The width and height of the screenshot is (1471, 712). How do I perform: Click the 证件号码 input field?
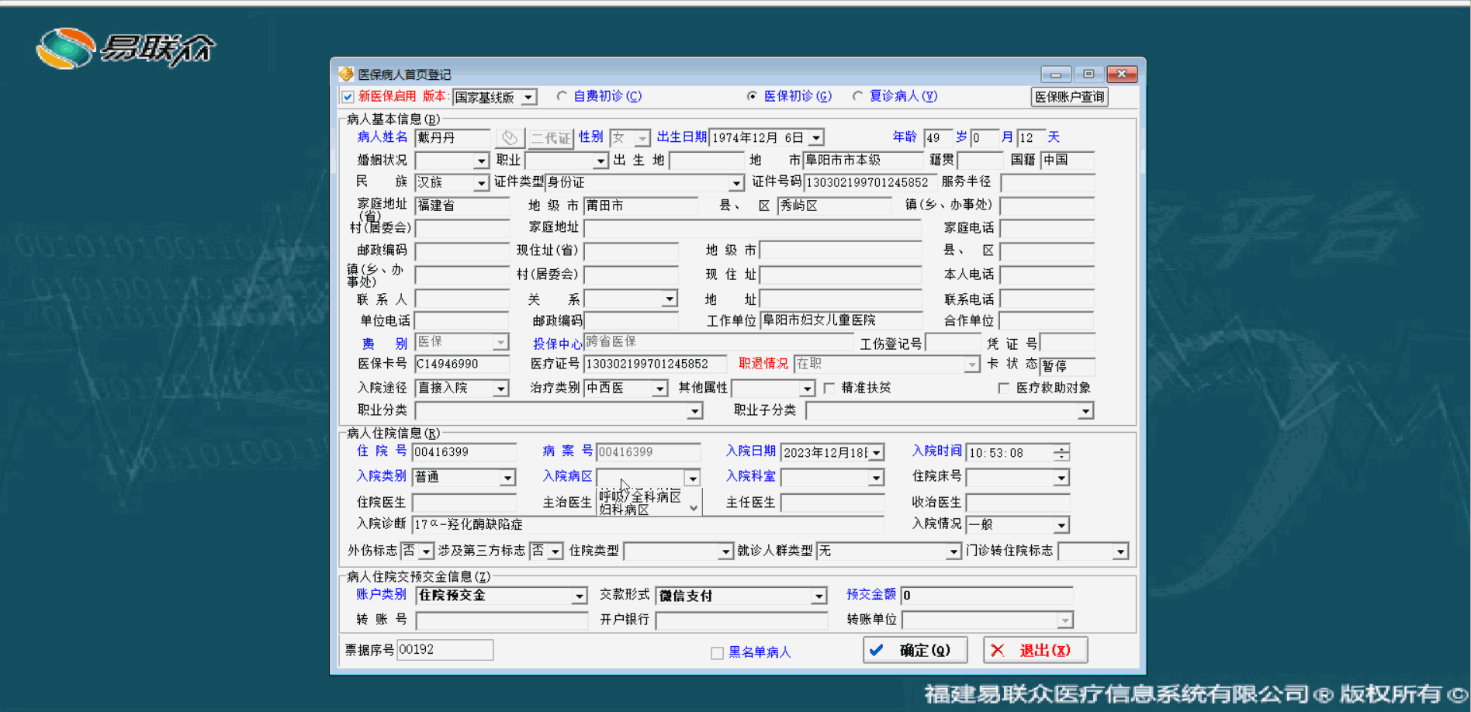(869, 183)
